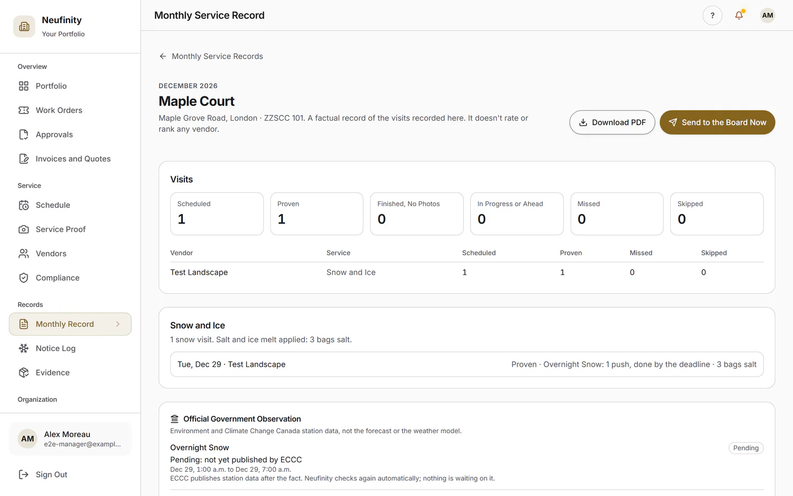793x496 pixels.
Task: Click the Portfolio grid icon in sidebar
Action: (24, 86)
